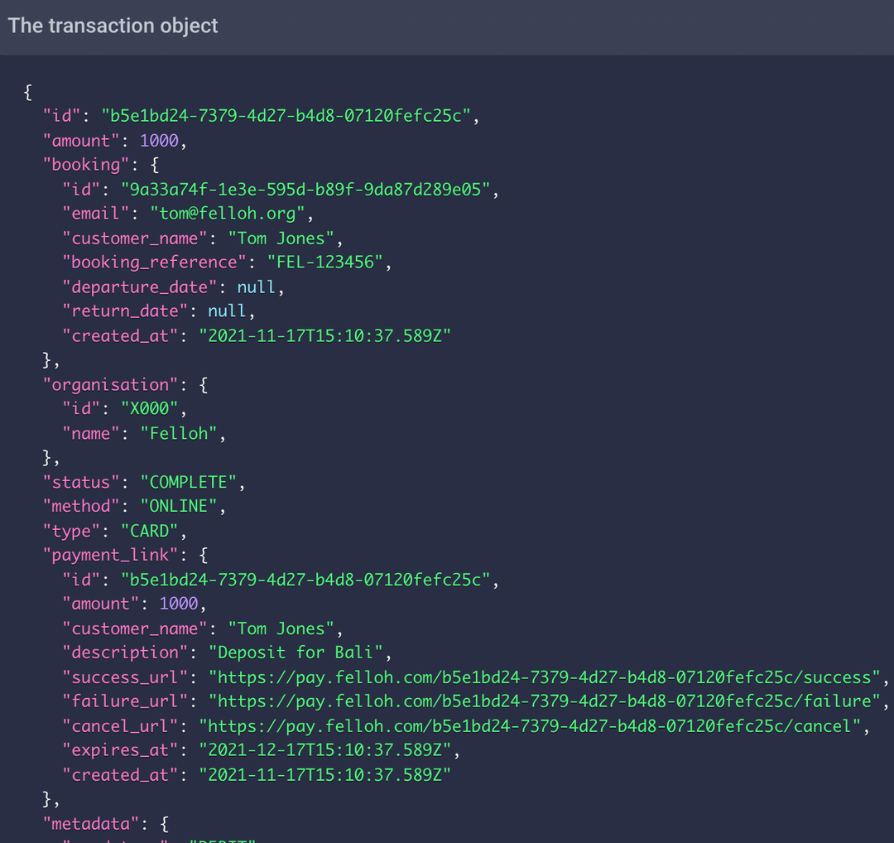
Task: Click the null value of departure_date
Action: pyautogui.click(x=256, y=287)
